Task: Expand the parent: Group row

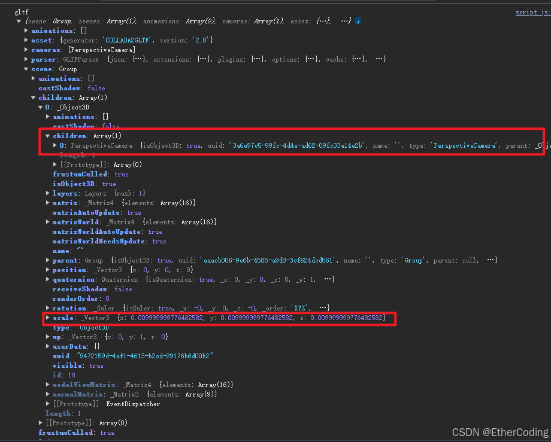Action: click(48, 260)
